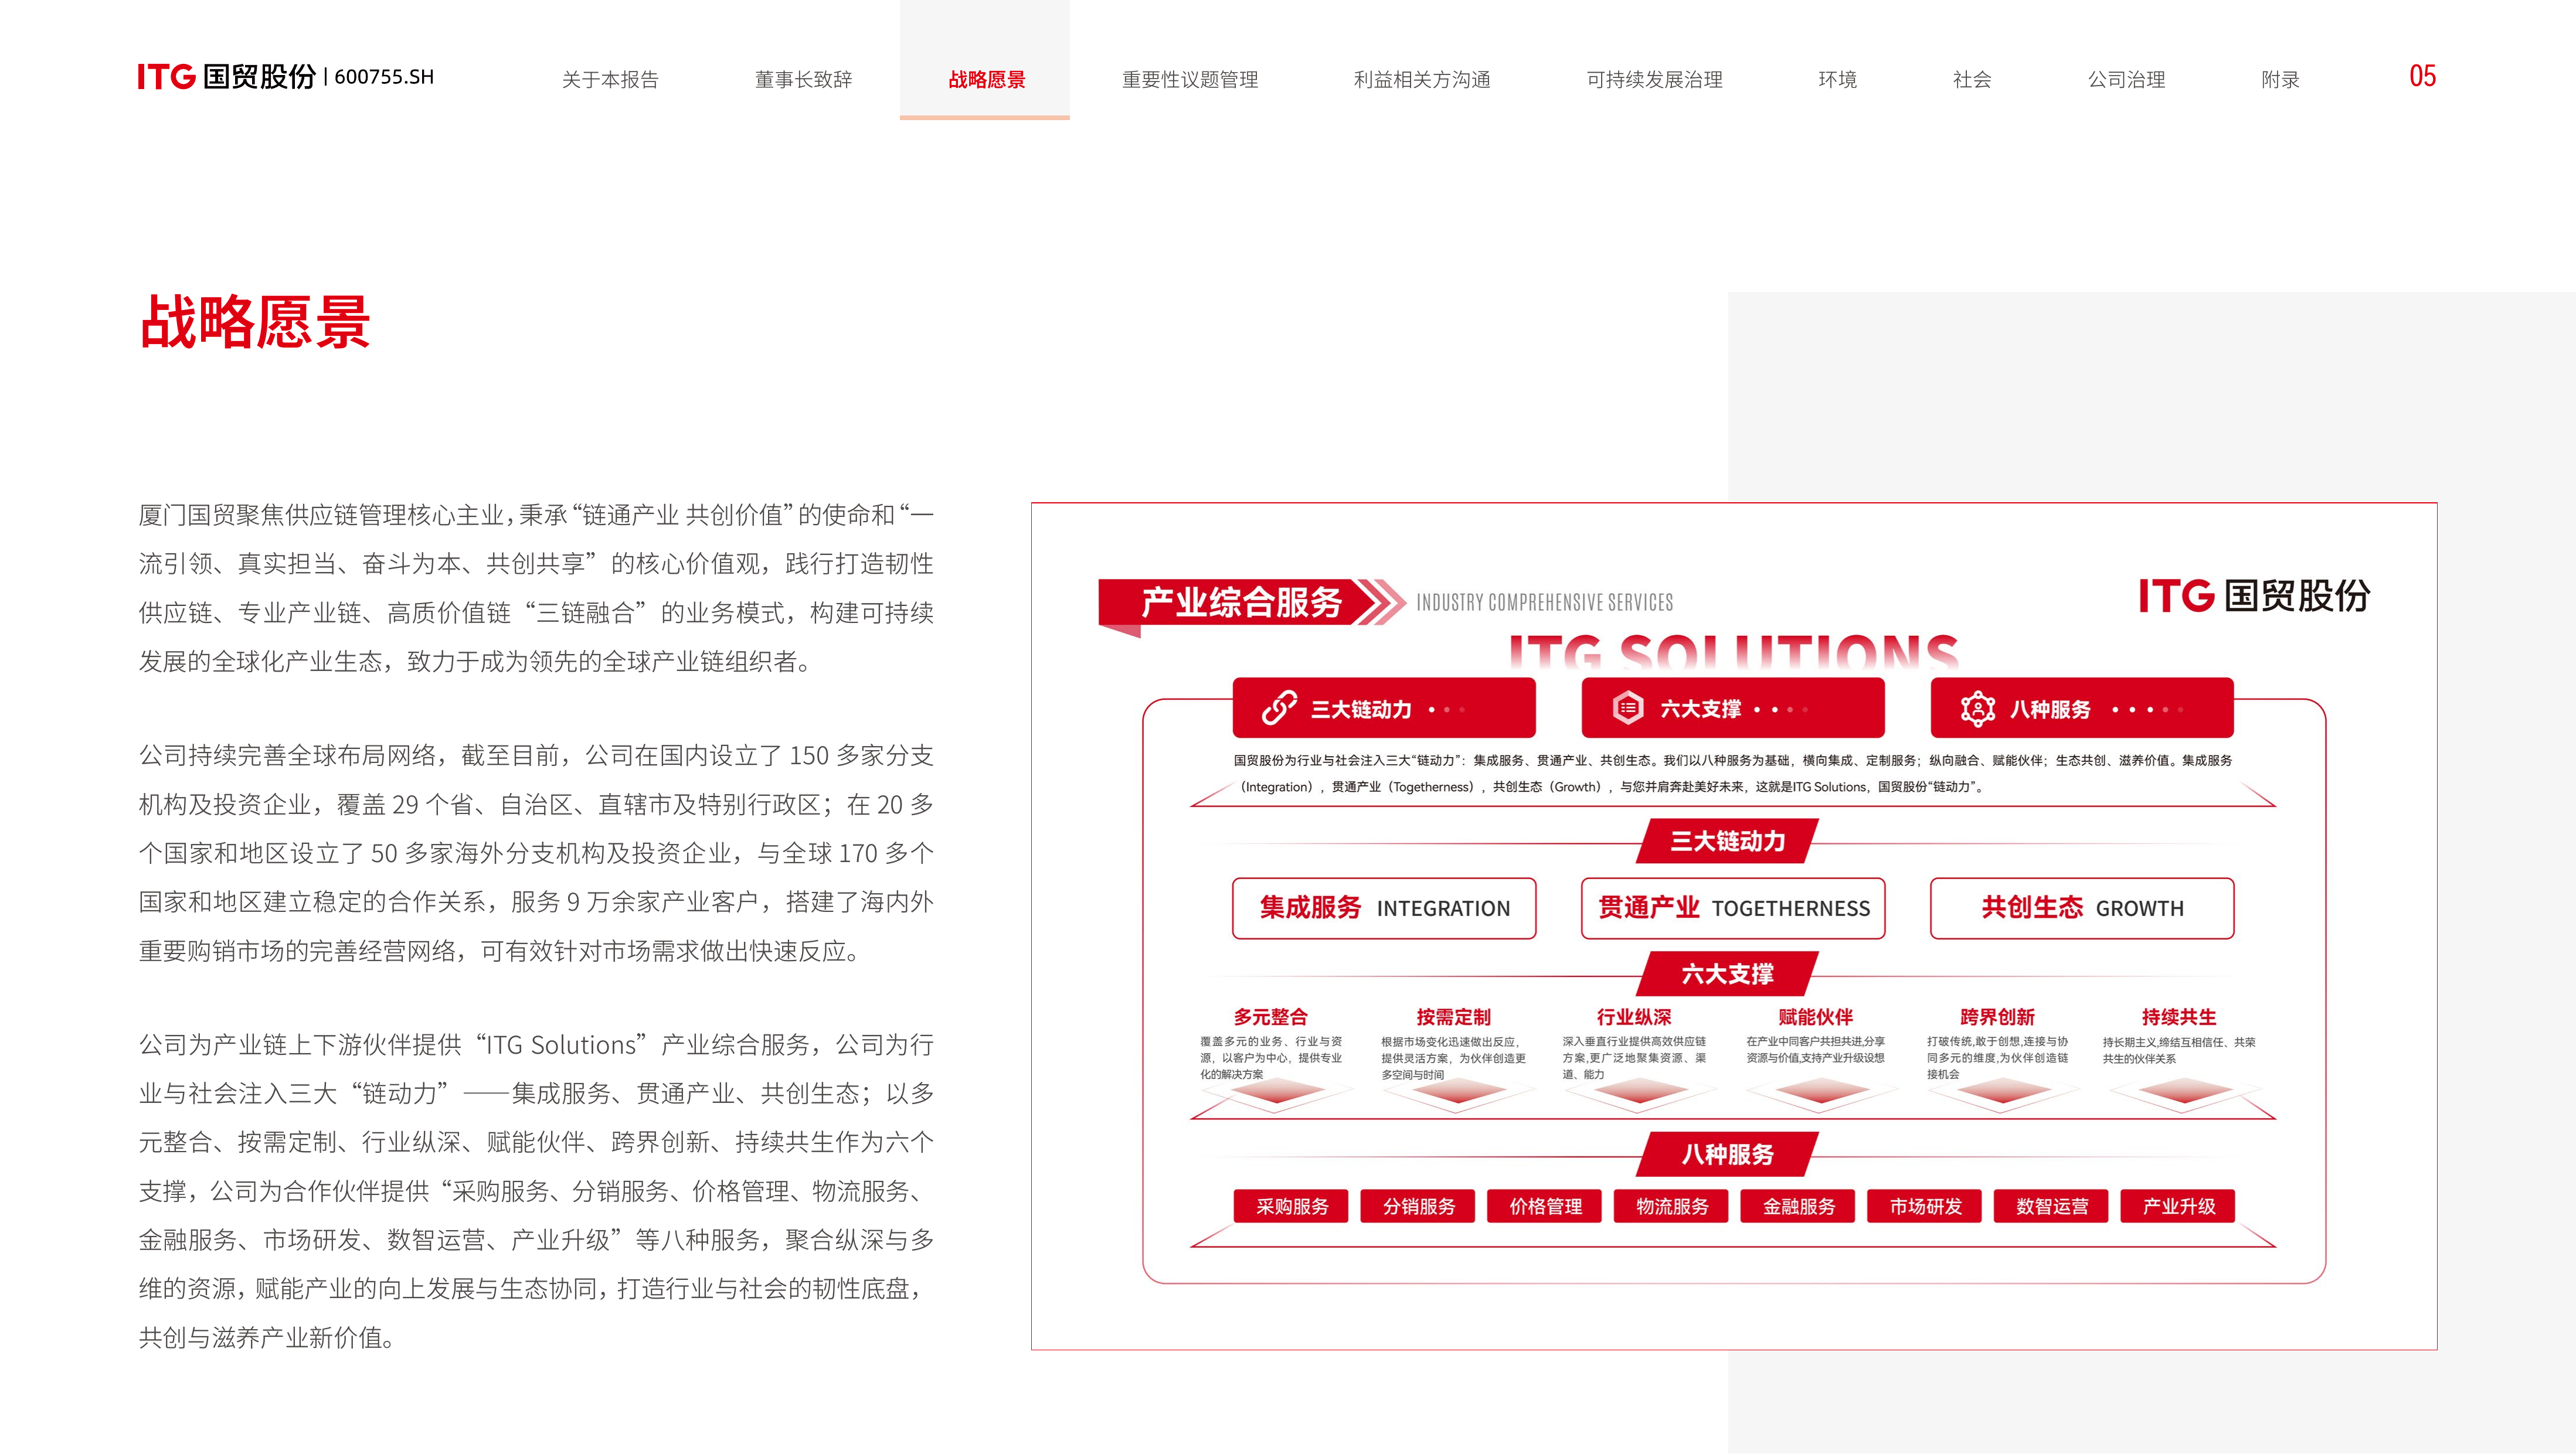Click the page number 05
This screenshot has height=1454, width=2576.
2422,76
